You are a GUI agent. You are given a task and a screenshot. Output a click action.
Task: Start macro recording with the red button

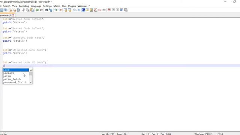[x=109, y=10]
